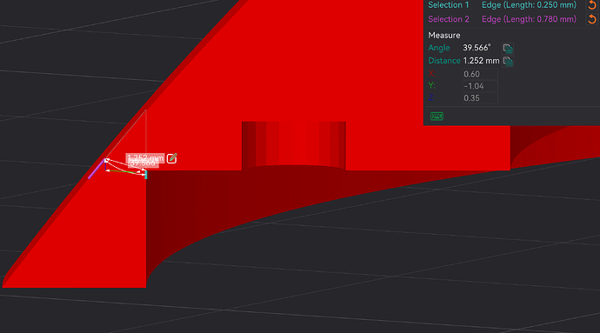Click 'Edge (Length: 0.250 mm)' text
This screenshot has width=600, height=333.
click(x=529, y=5)
